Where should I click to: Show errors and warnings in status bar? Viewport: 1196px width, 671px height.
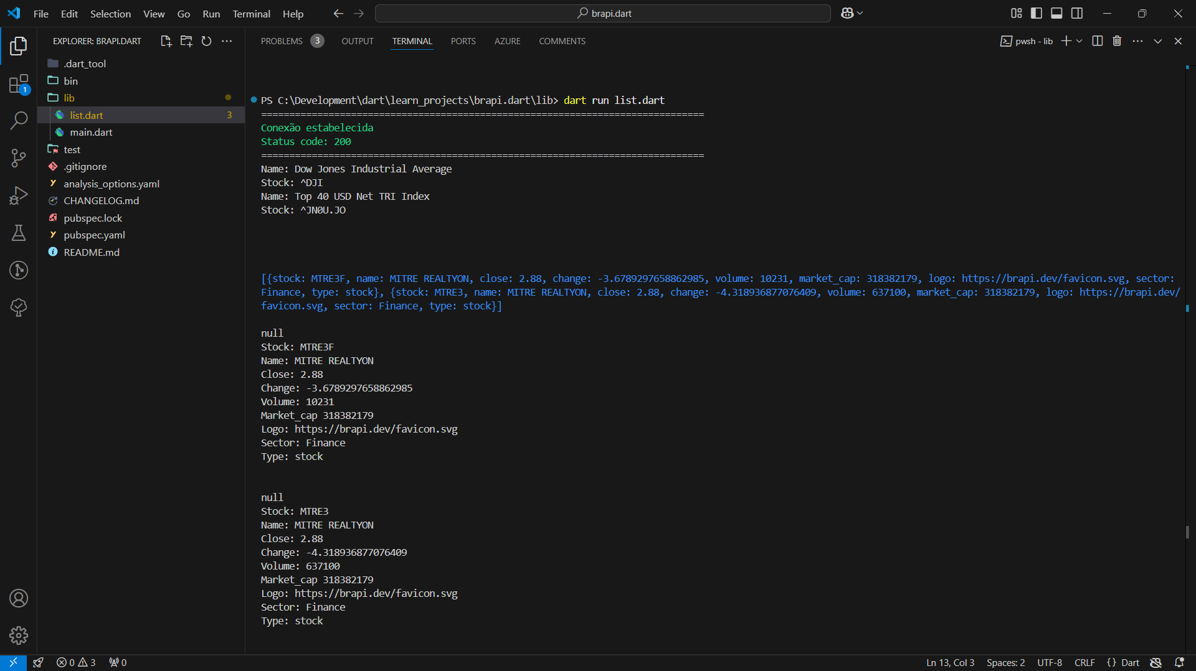pyautogui.click(x=76, y=662)
